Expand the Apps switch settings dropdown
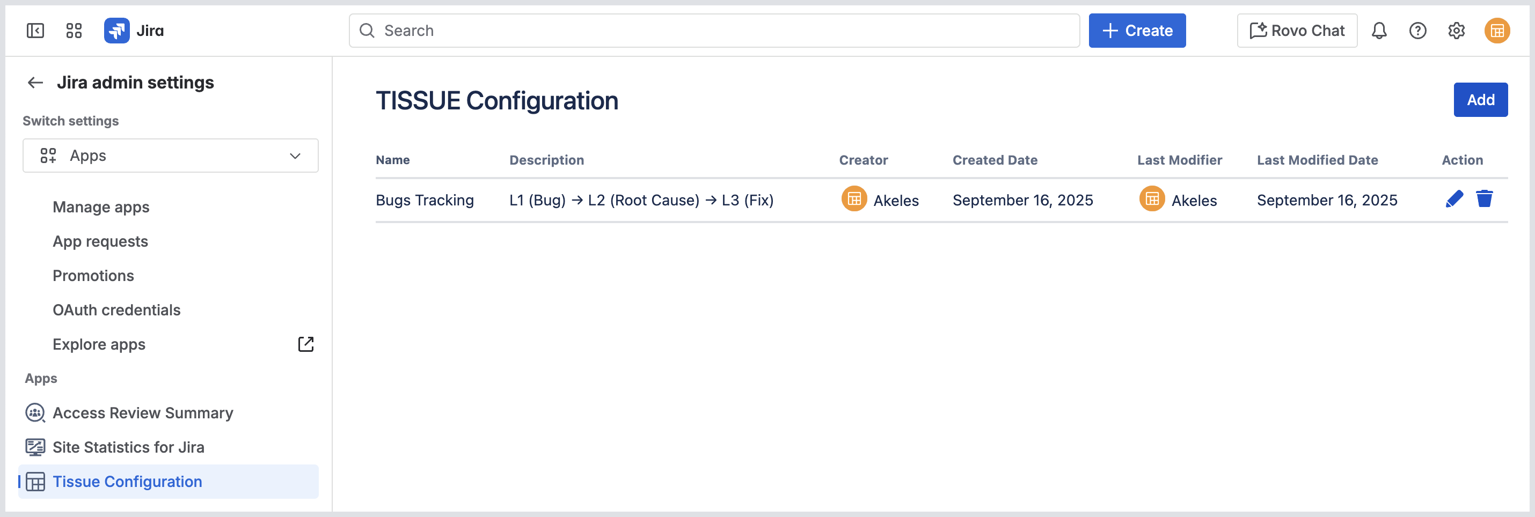Viewport: 1535px width, 517px height. 171,156
